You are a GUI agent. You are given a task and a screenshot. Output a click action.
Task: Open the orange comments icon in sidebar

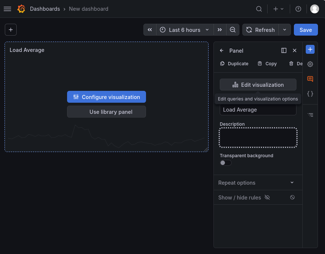point(310,79)
